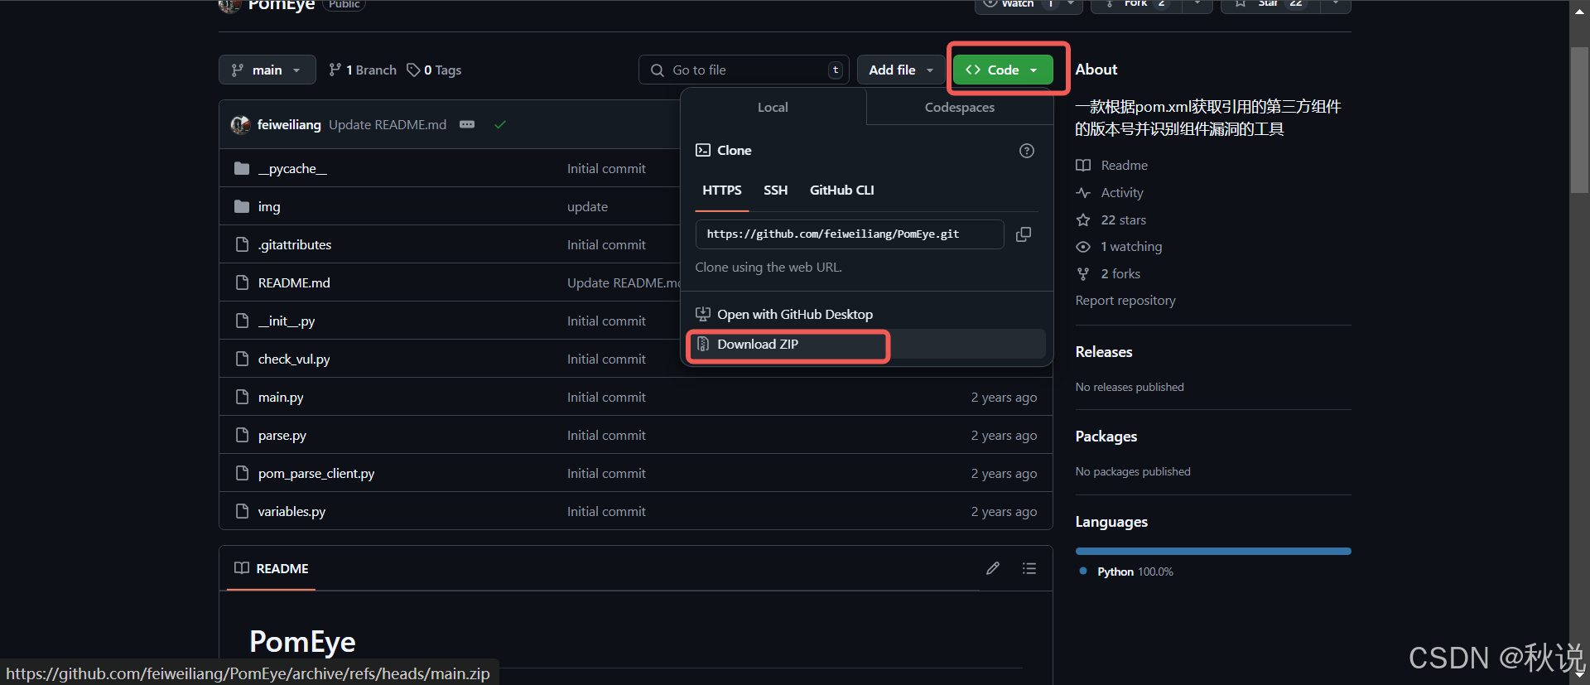This screenshot has width=1590, height=685.
Task: Open the Update README.md commit message
Action: (x=388, y=124)
